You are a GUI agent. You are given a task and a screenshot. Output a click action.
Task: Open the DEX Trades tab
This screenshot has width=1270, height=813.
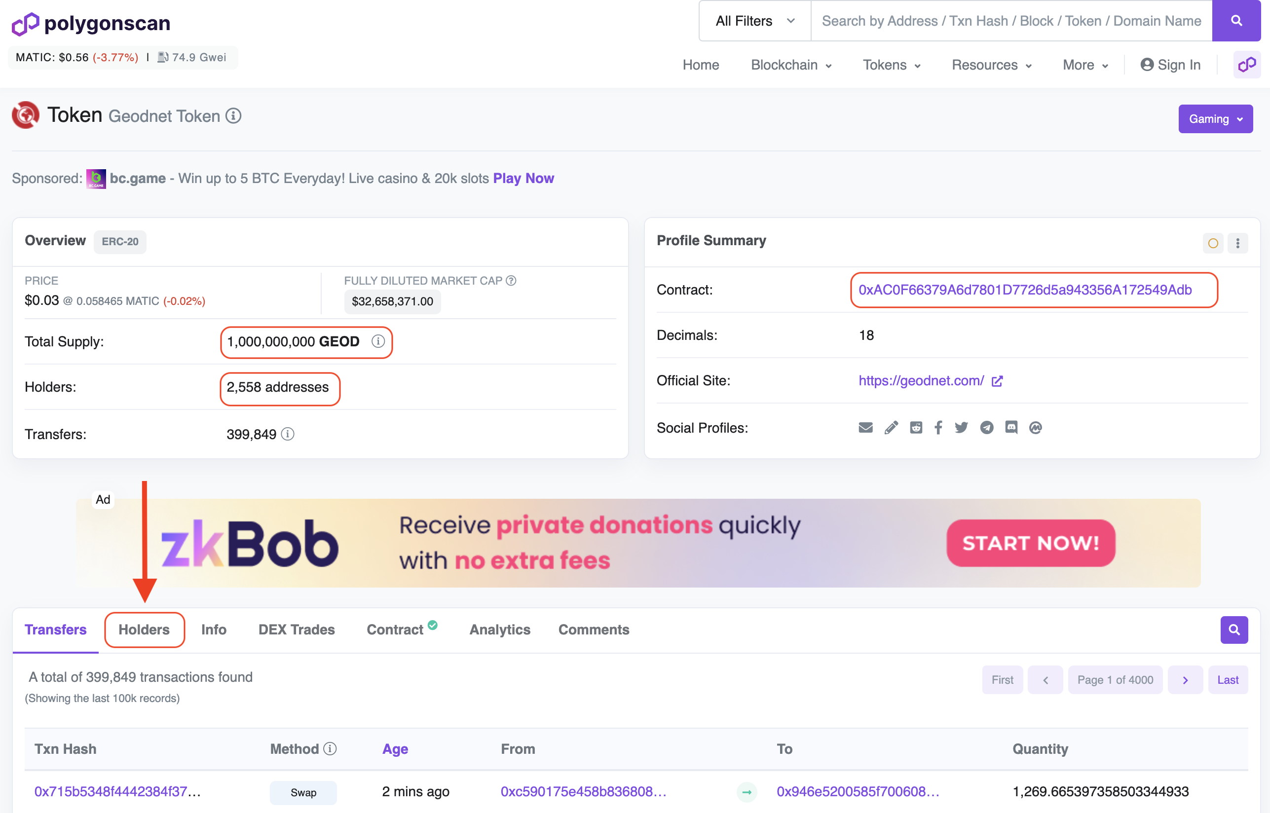[x=296, y=629]
